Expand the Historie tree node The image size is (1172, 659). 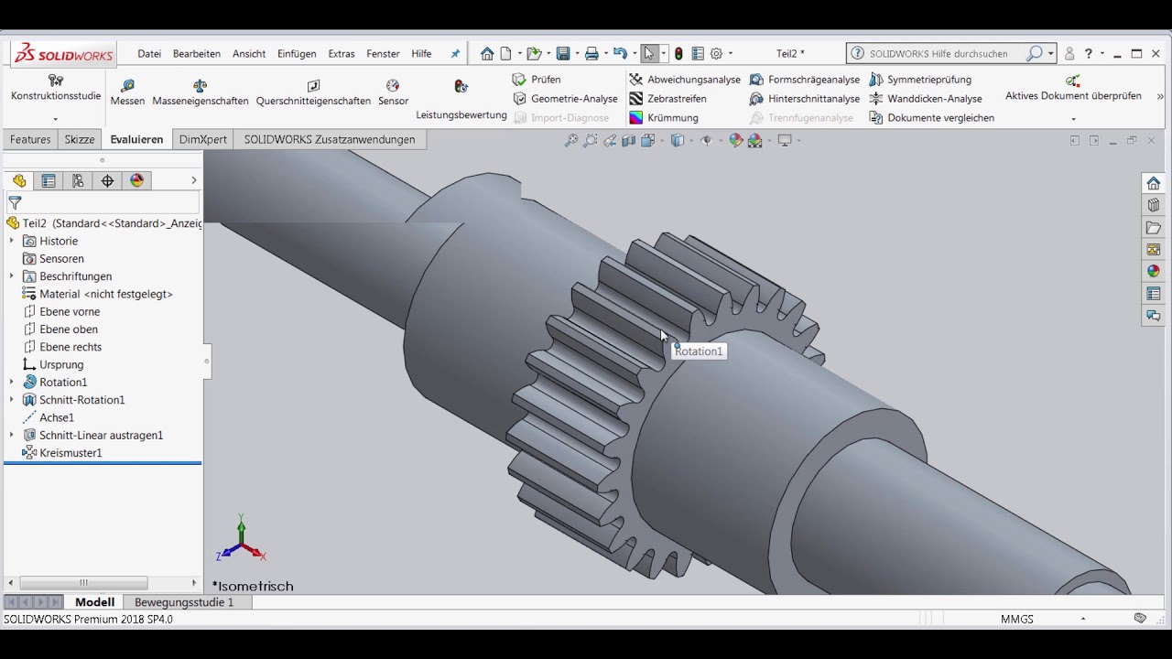pyautogui.click(x=12, y=242)
